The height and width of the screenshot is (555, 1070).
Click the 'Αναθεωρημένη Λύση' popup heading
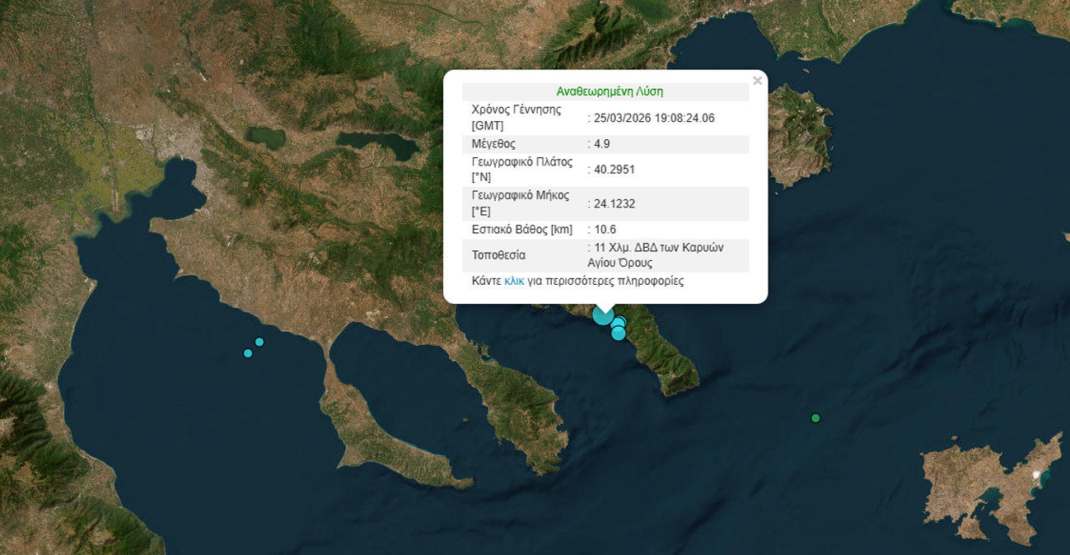[x=610, y=91]
